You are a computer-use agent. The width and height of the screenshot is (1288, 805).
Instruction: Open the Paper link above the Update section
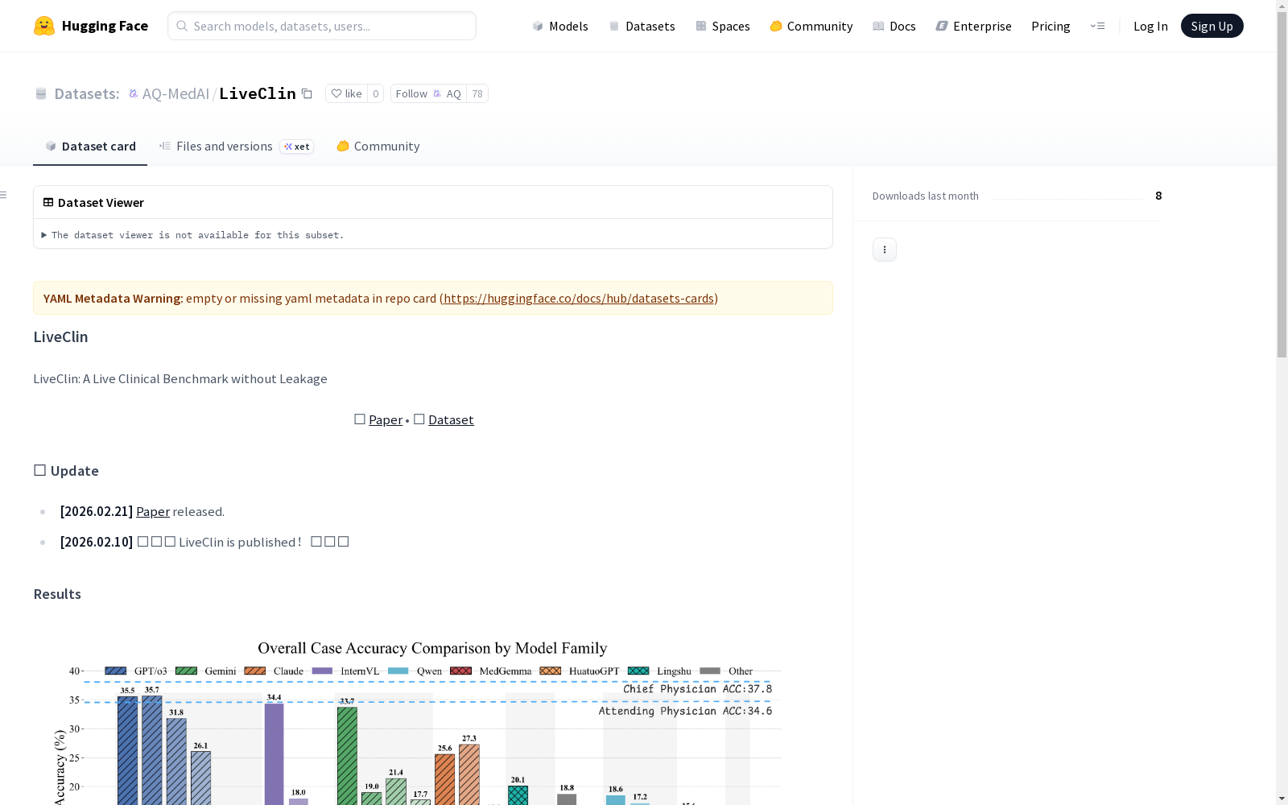click(386, 419)
